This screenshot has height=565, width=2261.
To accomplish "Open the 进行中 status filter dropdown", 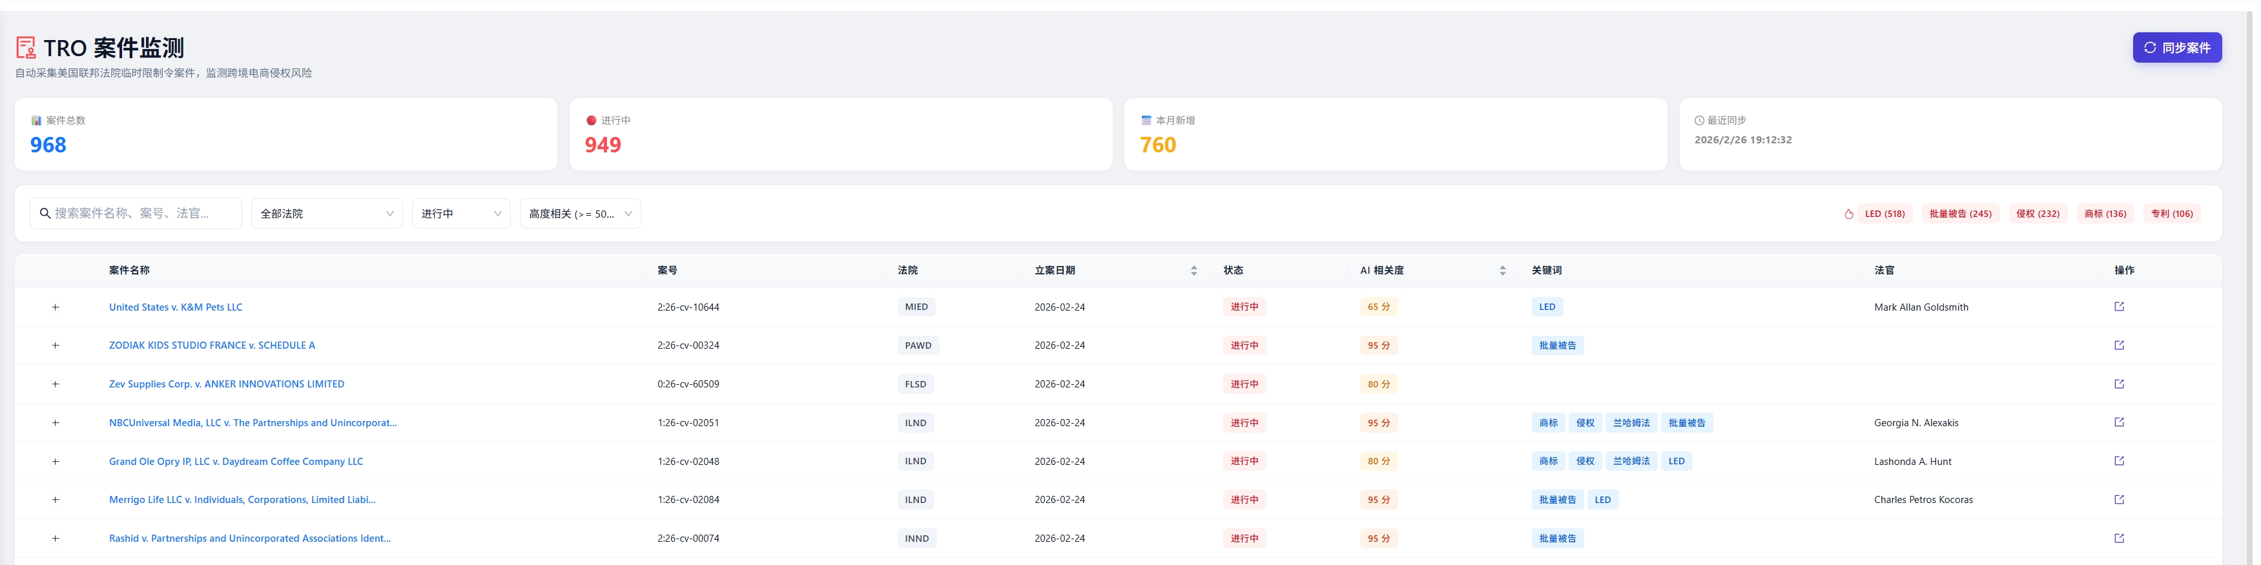I will click(461, 214).
